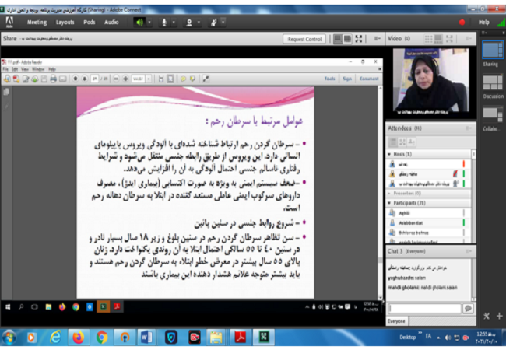Click the webcam icon in the toolbar

(190, 22)
